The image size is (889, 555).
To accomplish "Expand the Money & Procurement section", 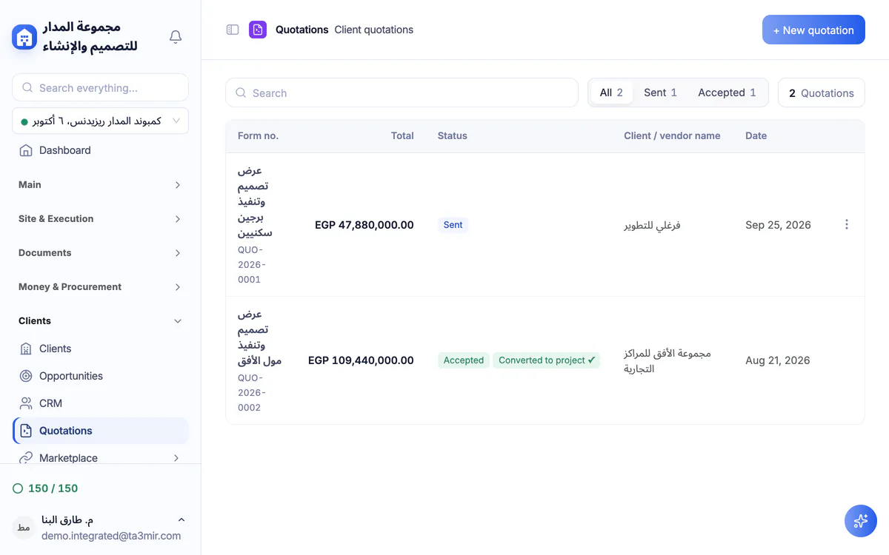I will click(100, 287).
